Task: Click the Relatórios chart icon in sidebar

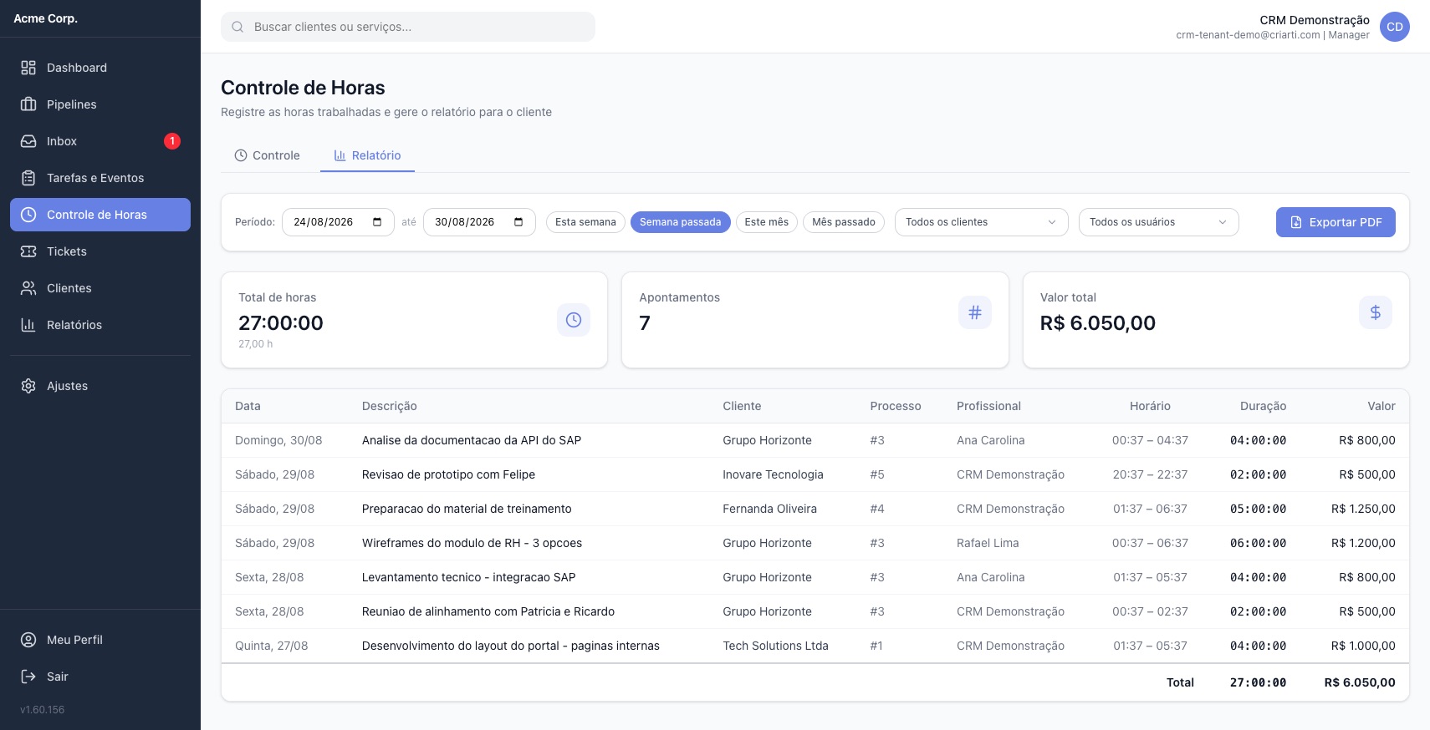Action: pyautogui.click(x=28, y=325)
